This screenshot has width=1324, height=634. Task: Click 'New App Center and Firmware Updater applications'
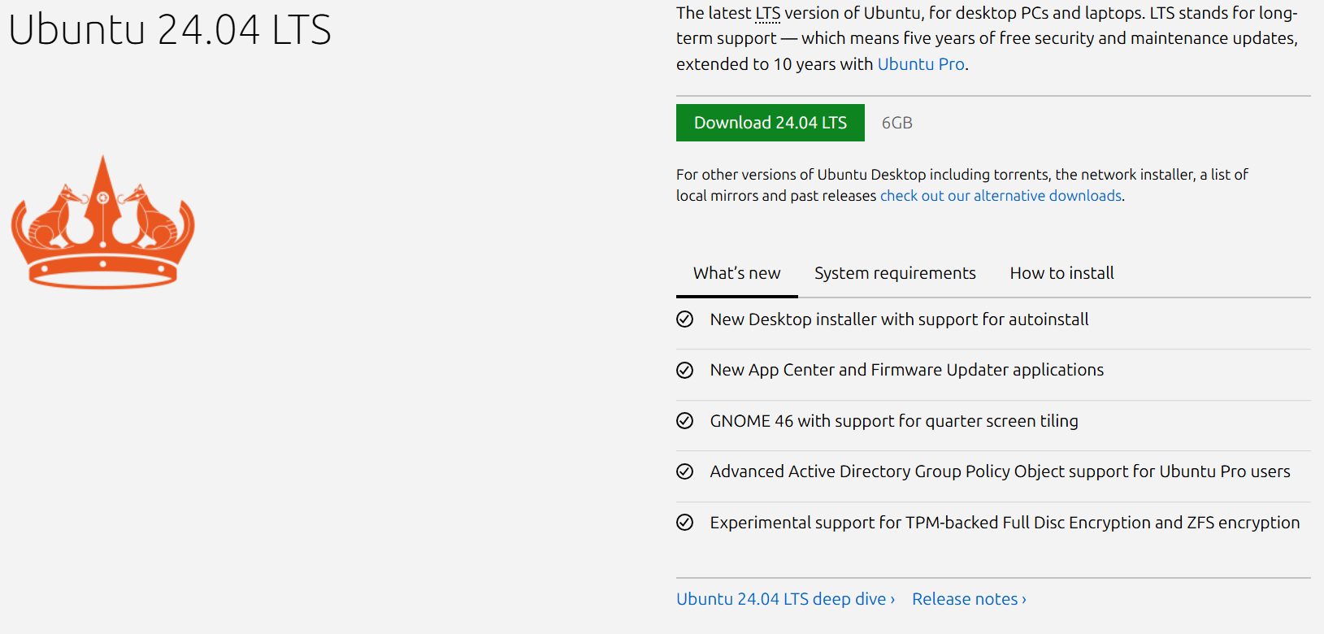(906, 371)
